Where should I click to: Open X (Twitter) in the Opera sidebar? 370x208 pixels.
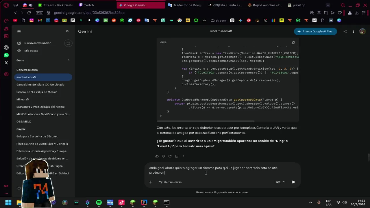point(6,63)
